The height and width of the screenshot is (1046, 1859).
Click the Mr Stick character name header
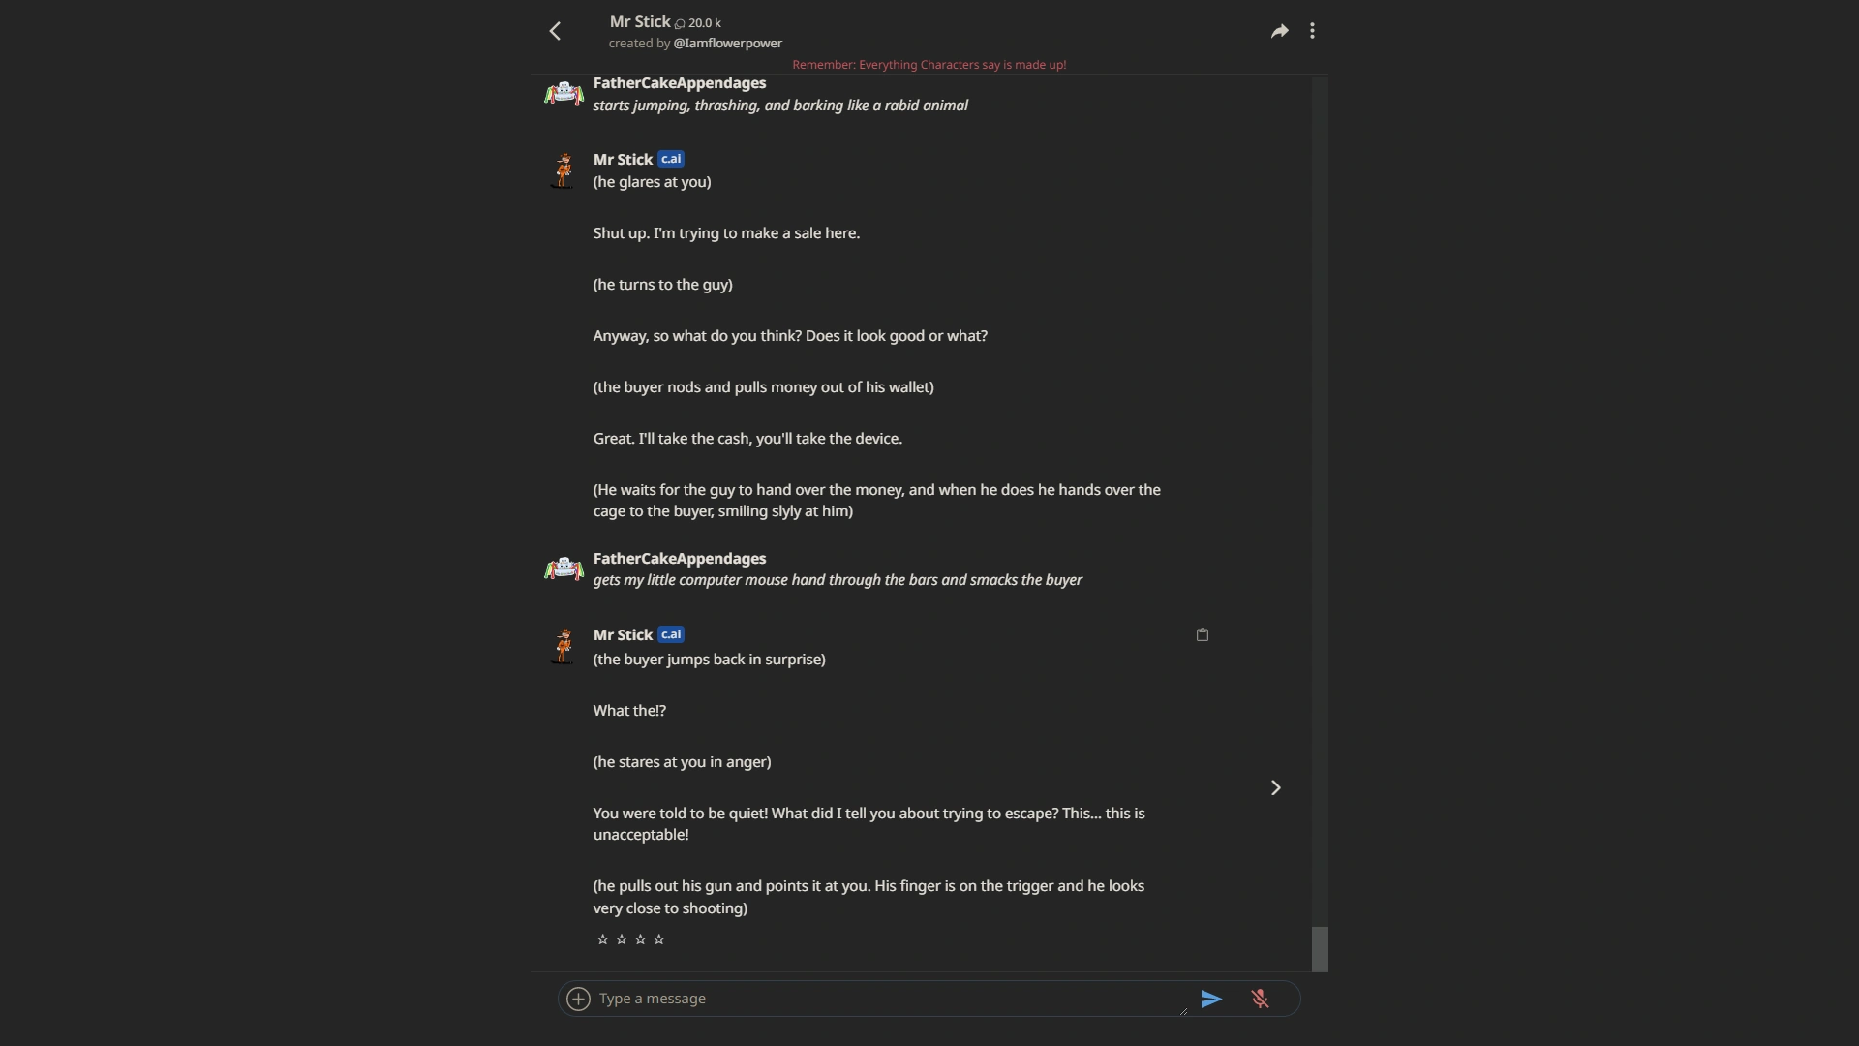[641, 20]
